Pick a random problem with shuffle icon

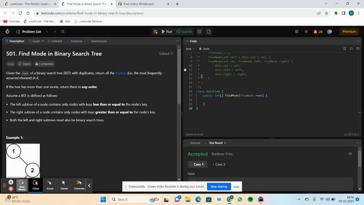click(63, 32)
